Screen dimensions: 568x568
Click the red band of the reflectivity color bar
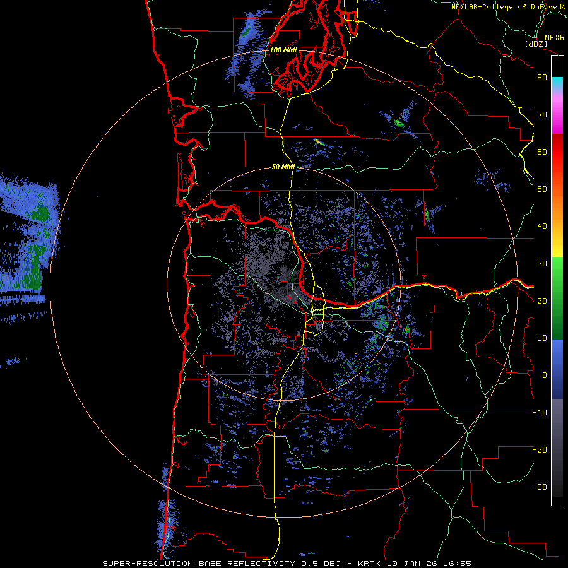[557, 153]
